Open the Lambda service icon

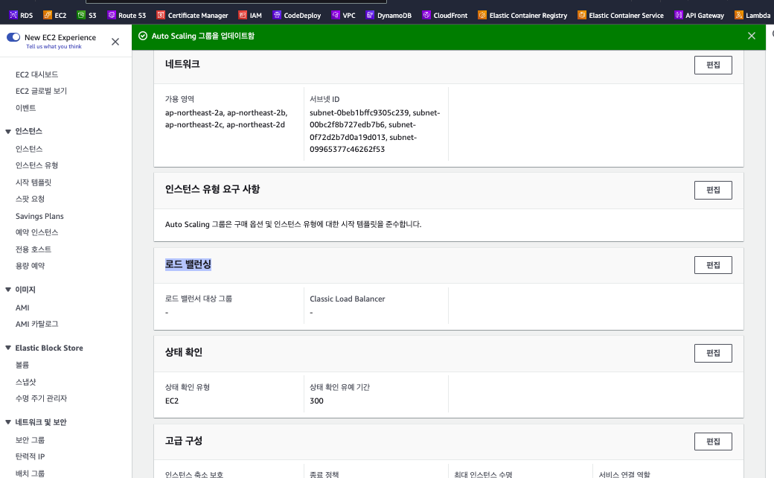[x=739, y=16]
